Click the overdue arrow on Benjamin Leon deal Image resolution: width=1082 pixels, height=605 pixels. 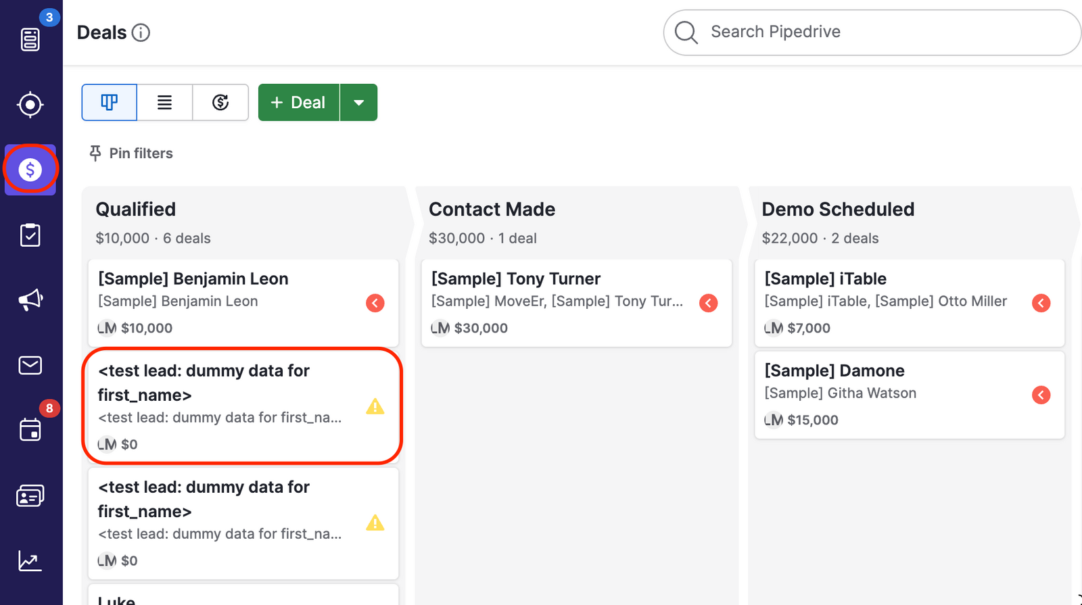375,303
